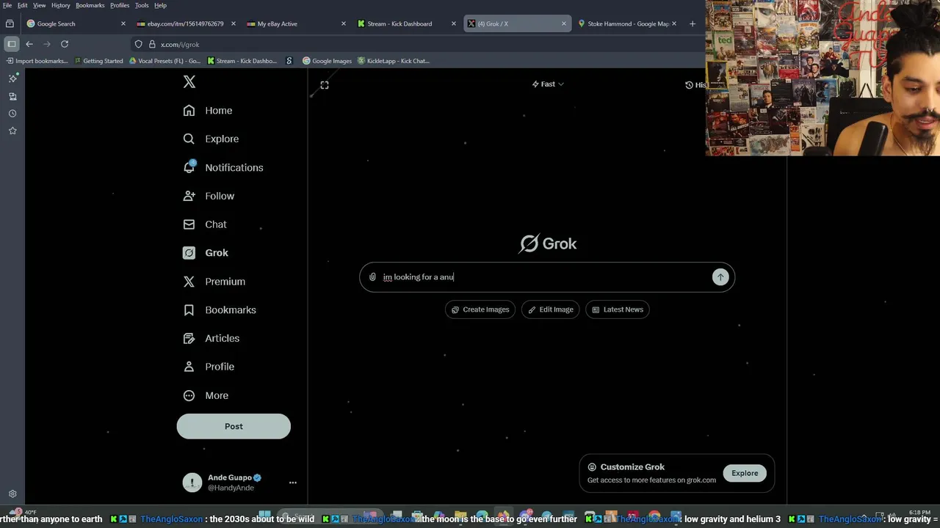940x528 pixels.
Task: Click the X logo in the sidebar
Action: click(189, 82)
